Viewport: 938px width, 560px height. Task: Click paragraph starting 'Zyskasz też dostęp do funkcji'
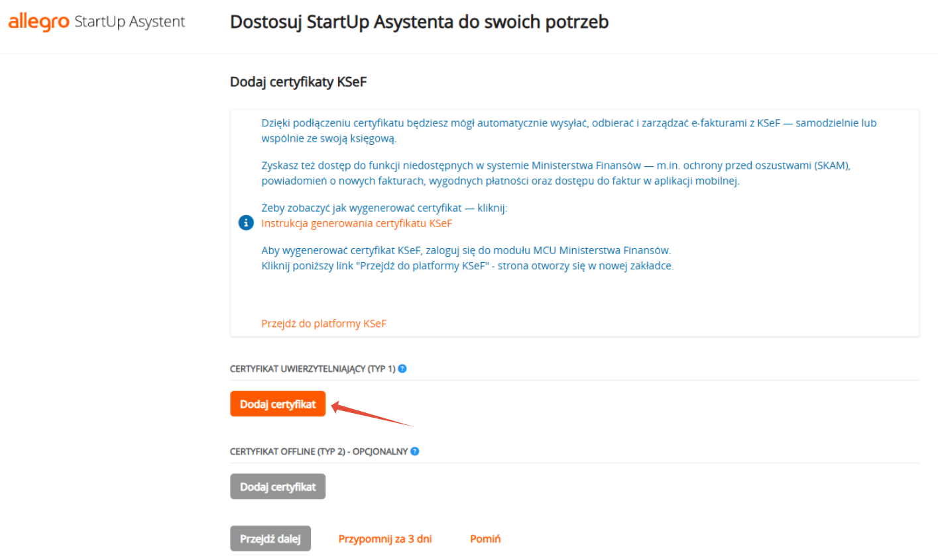point(556,173)
